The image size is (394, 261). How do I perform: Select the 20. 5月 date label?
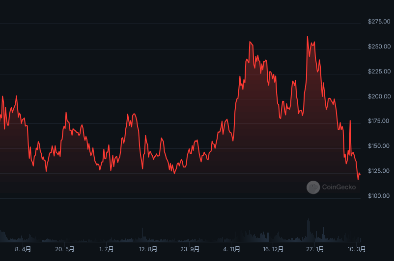tap(65, 249)
